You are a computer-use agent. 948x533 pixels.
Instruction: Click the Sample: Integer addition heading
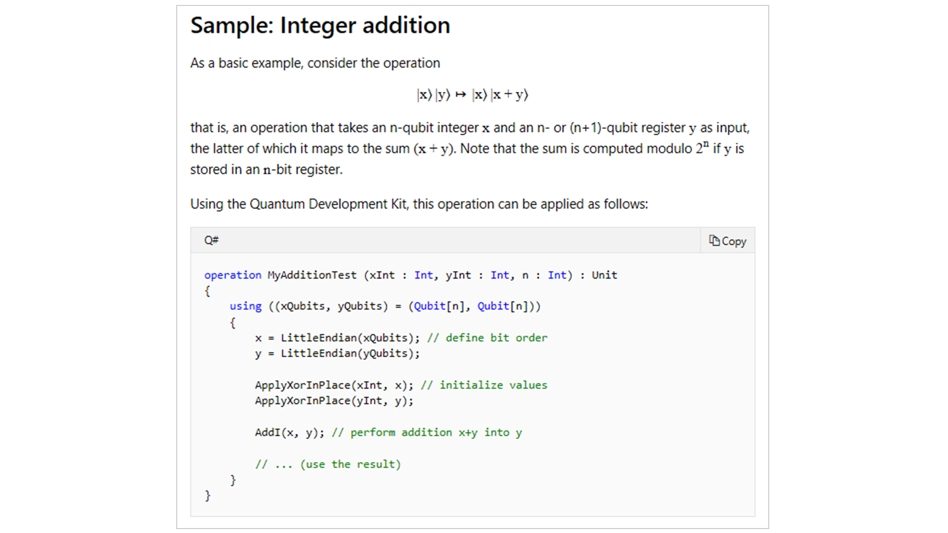pyautogui.click(x=320, y=26)
